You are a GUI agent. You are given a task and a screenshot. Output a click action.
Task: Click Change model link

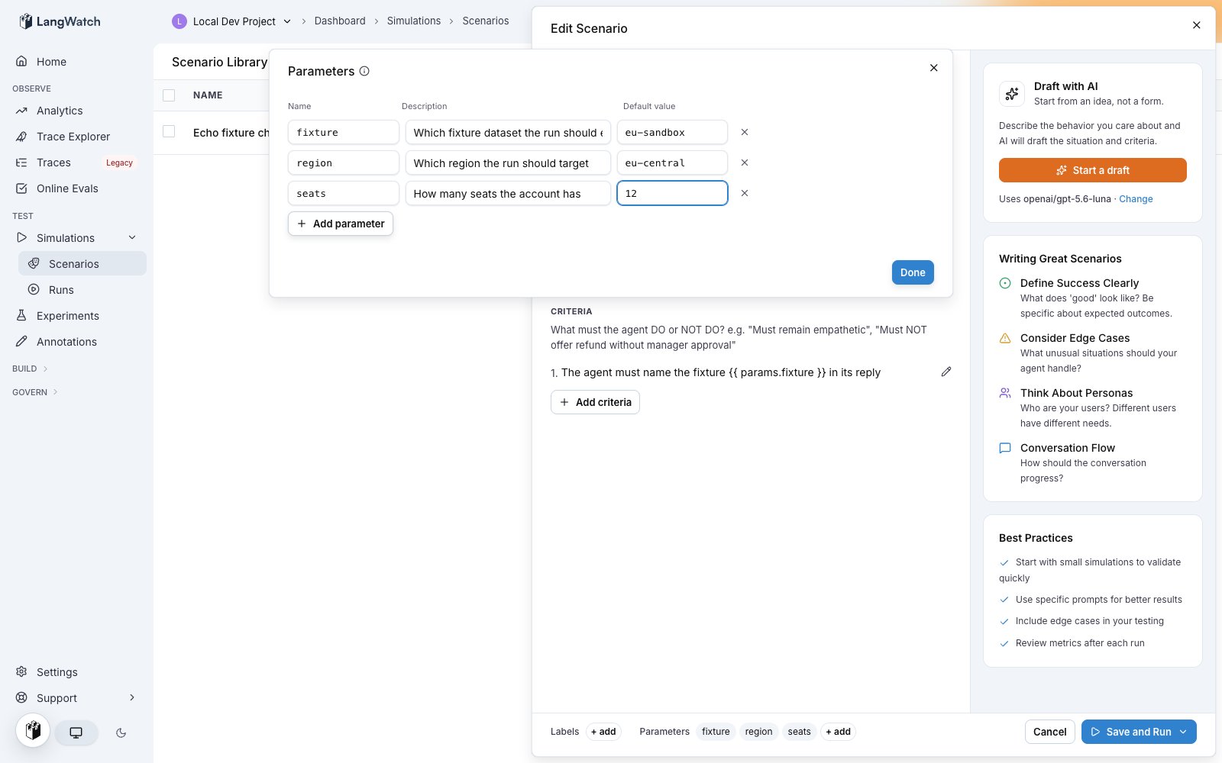point(1136,199)
